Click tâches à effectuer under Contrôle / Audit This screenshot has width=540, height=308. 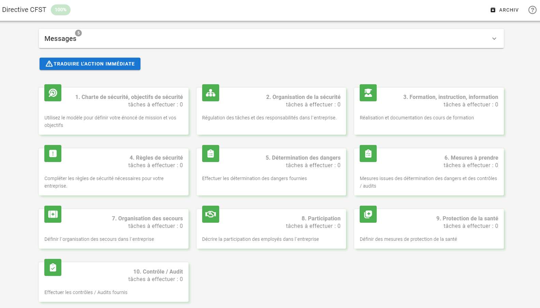155,279
